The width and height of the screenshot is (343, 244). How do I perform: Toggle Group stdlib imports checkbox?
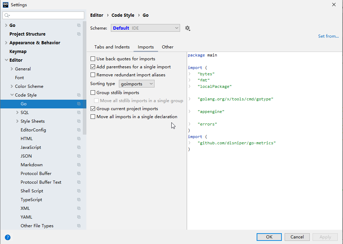(93, 93)
